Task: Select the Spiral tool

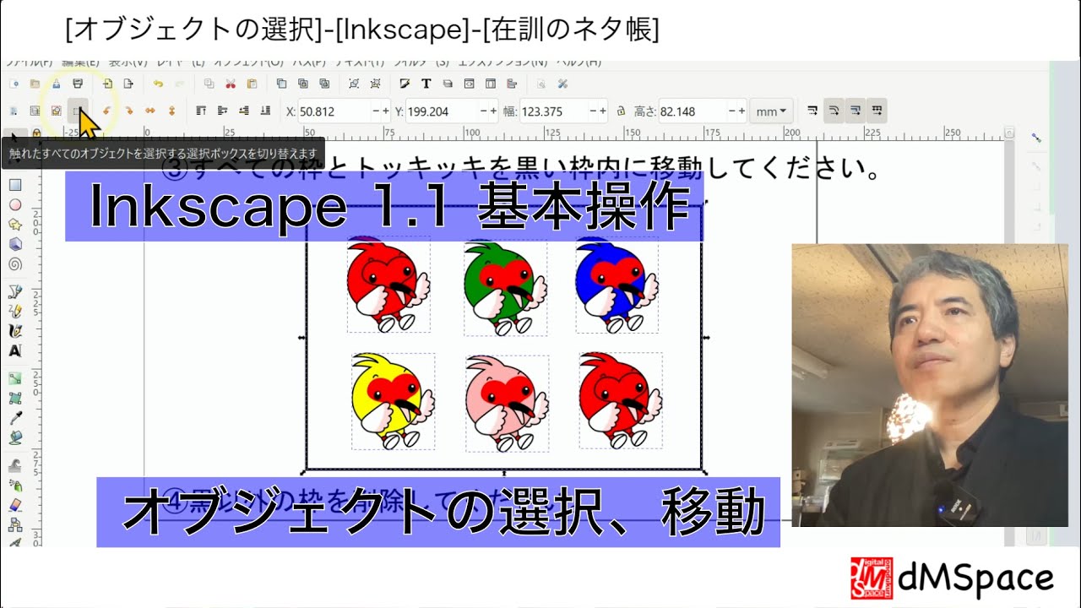Action: pyautogui.click(x=14, y=264)
